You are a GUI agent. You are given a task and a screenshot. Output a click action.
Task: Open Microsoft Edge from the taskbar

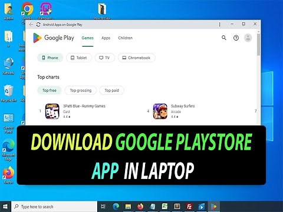pos(116,207)
